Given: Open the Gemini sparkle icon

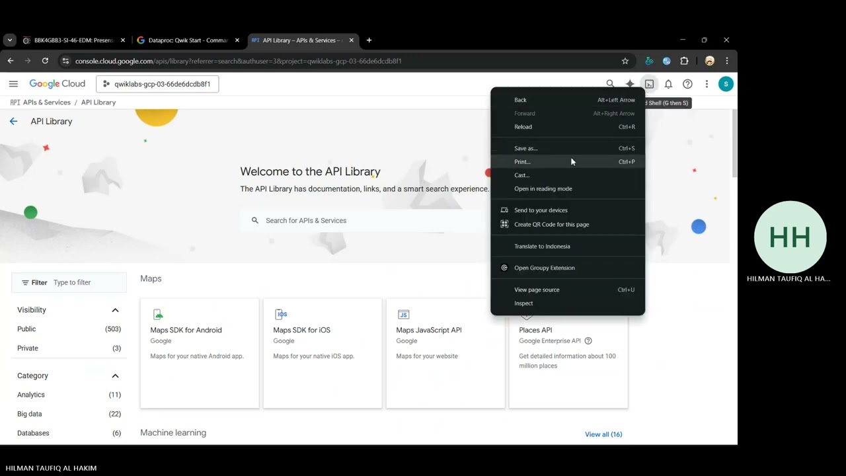Looking at the screenshot, I should pyautogui.click(x=630, y=84).
